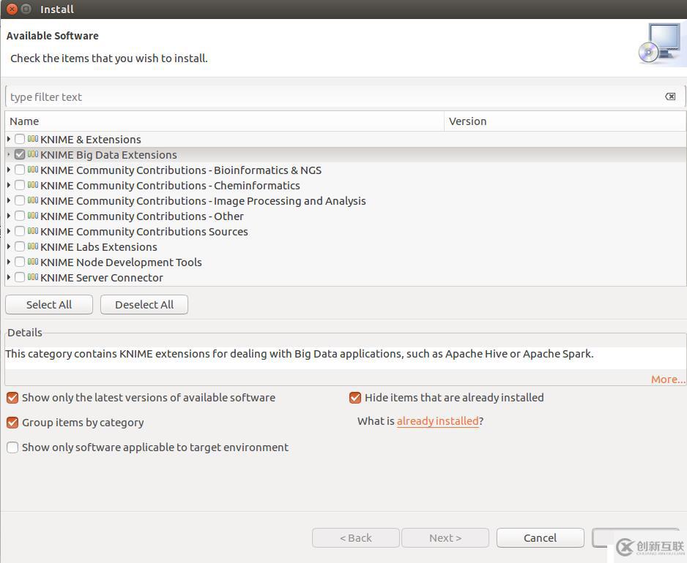Click the KNIME & Extensions category icon
This screenshot has width=687, height=563.
coord(33,139)
